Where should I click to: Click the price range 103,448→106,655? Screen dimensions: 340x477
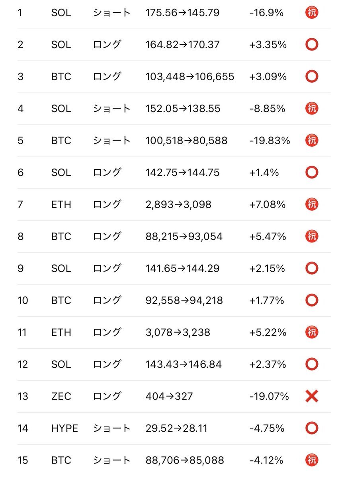pos(190,76)
